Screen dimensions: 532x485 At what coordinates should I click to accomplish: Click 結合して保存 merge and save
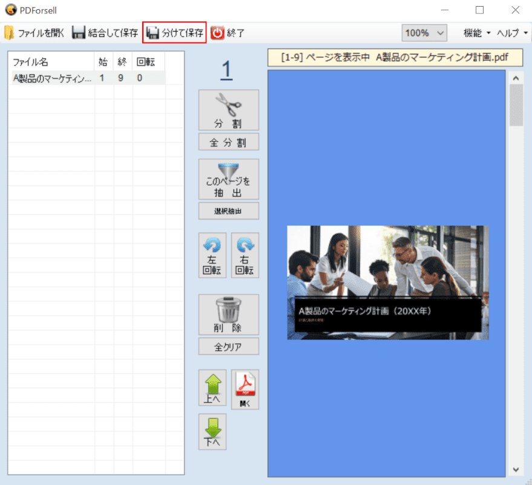click(105, 33)
